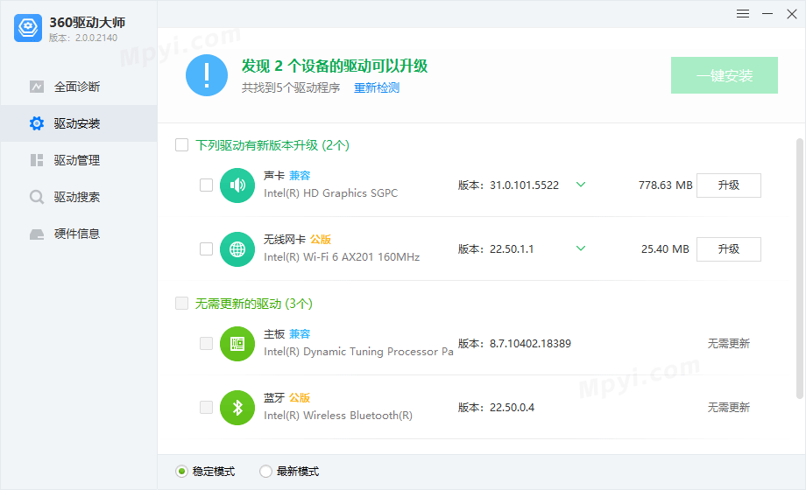Screen dimensions: 806x490
Task: Click the driver list vertical scrollbar
Action: (800, 269)
